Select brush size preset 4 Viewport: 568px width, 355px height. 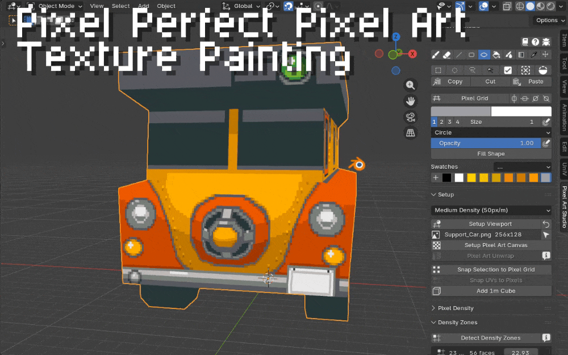coord(457,122)
